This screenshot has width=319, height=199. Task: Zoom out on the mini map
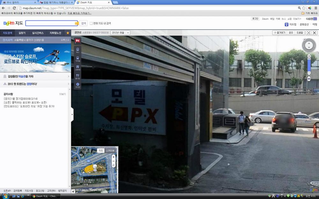(x=114, y=161)
